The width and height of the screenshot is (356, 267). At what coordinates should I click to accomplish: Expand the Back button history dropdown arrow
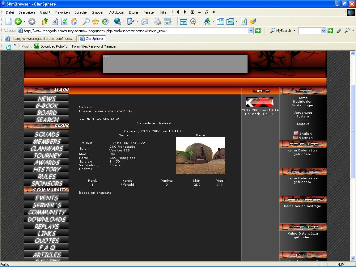click(24, 21)
